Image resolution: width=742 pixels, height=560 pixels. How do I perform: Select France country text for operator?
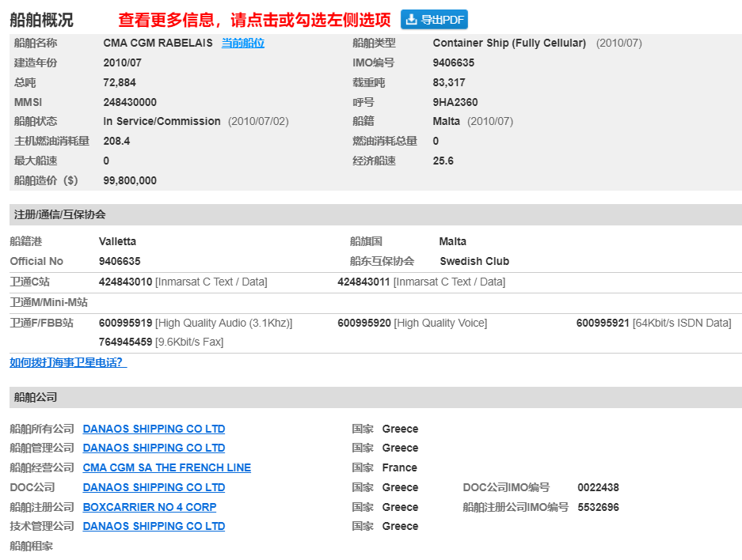[399, 467]
